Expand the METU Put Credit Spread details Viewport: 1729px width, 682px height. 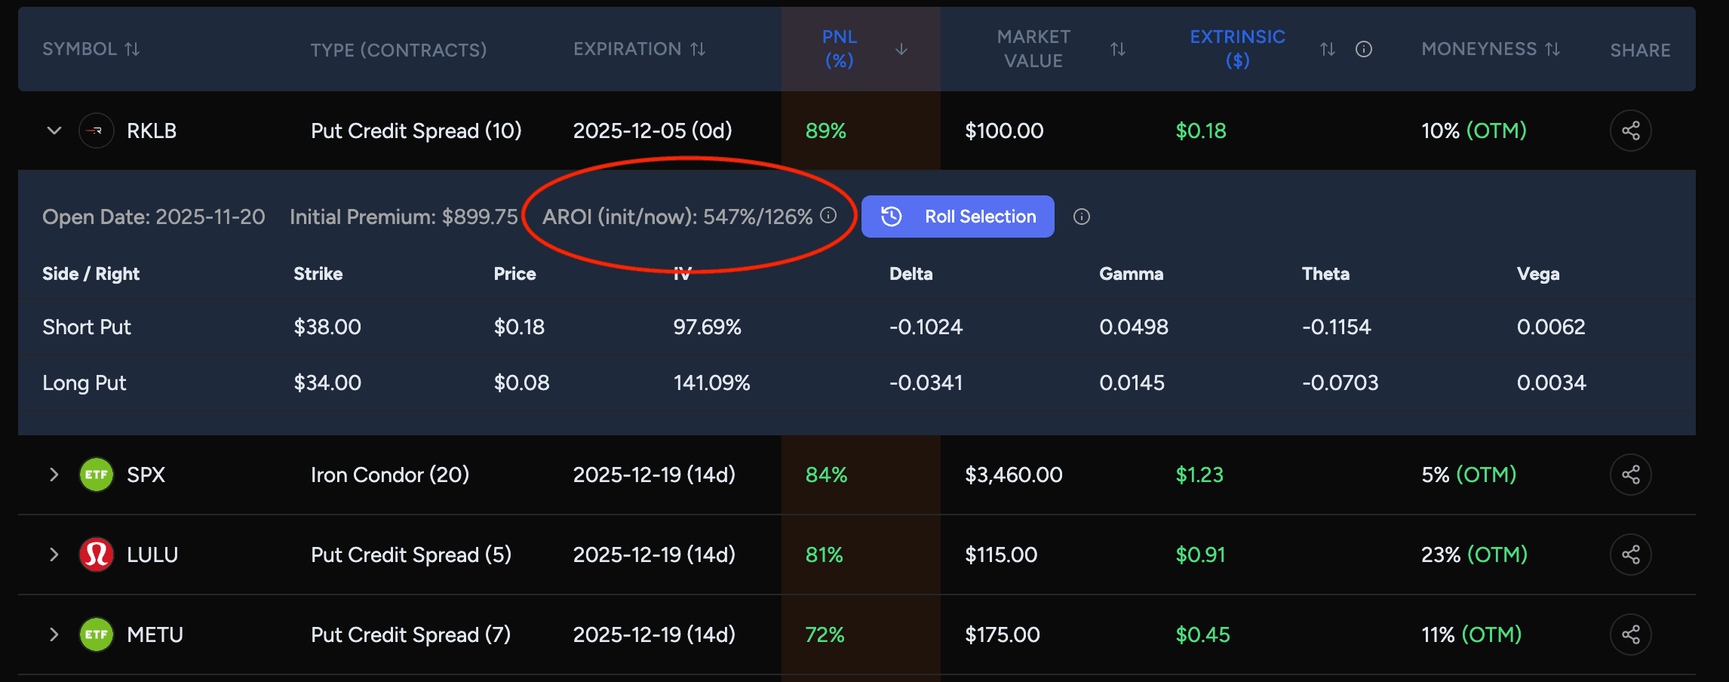coord(53,634)
